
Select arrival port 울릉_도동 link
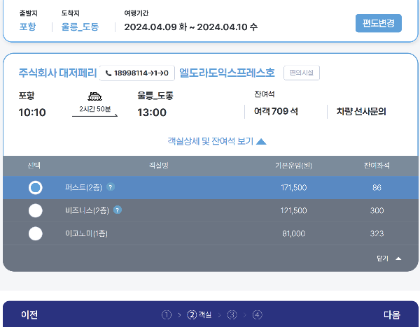point(80,27)
